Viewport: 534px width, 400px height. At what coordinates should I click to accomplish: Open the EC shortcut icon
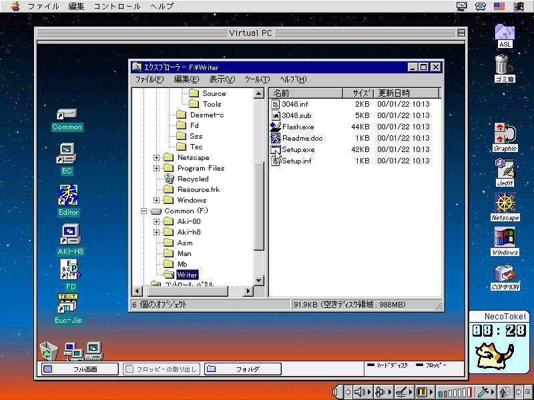67,154
